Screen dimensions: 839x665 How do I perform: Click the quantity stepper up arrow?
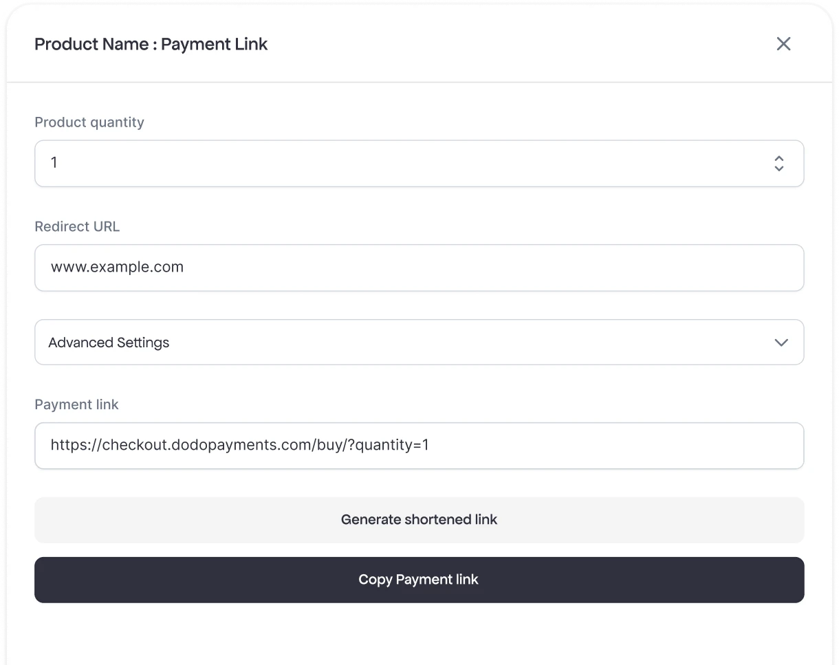click(x=779, y=158)
